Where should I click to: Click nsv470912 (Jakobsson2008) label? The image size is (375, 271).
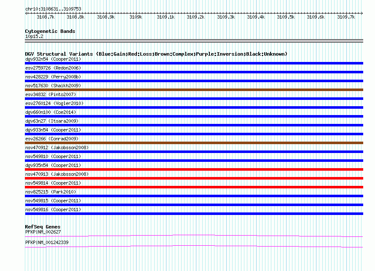tap(57, 148)
